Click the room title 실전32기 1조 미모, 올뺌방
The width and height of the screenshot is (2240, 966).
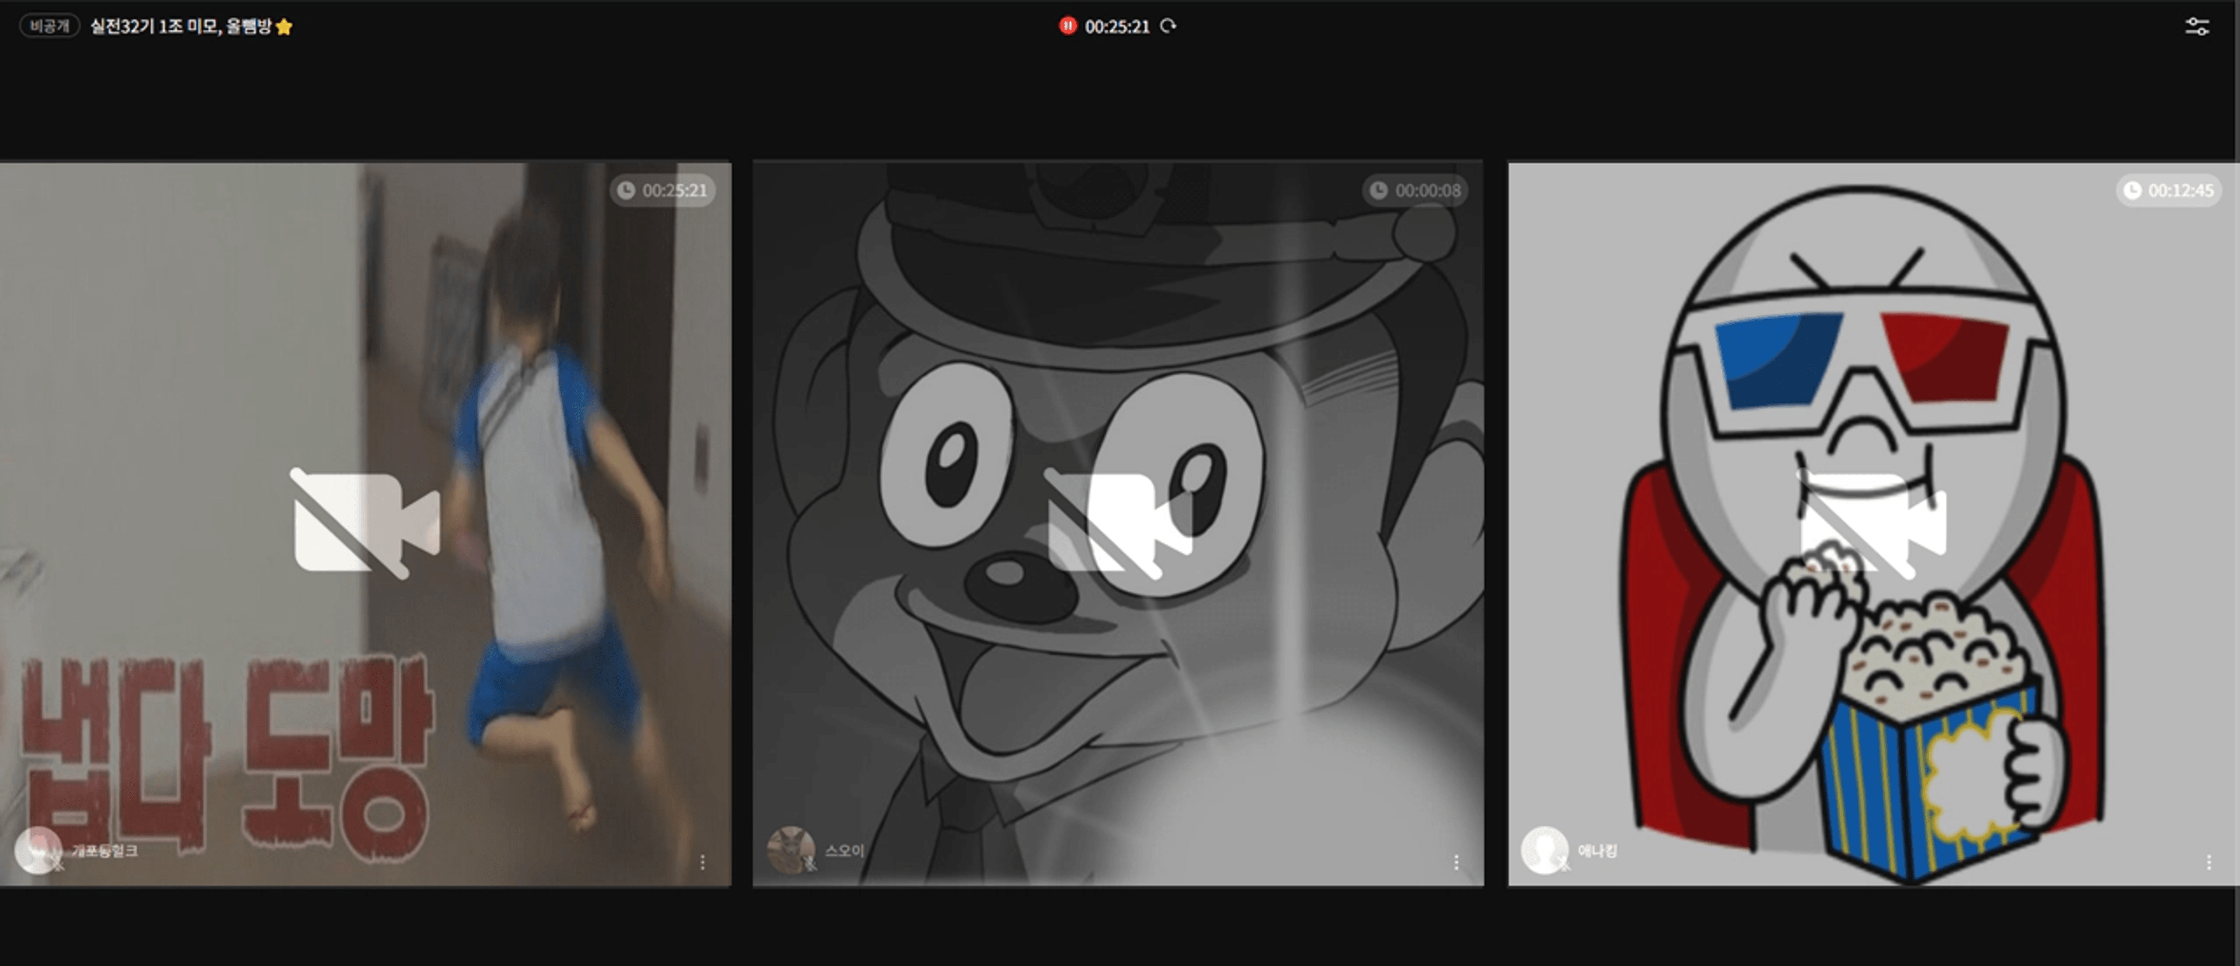click(x=181, y=26)
